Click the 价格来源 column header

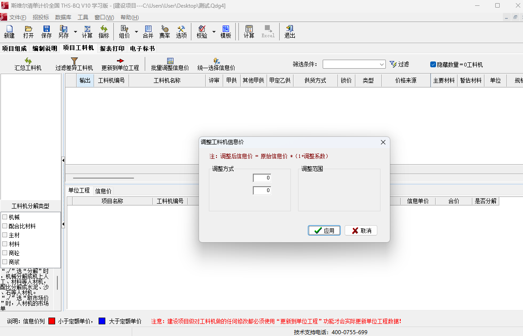click(406, 80)
